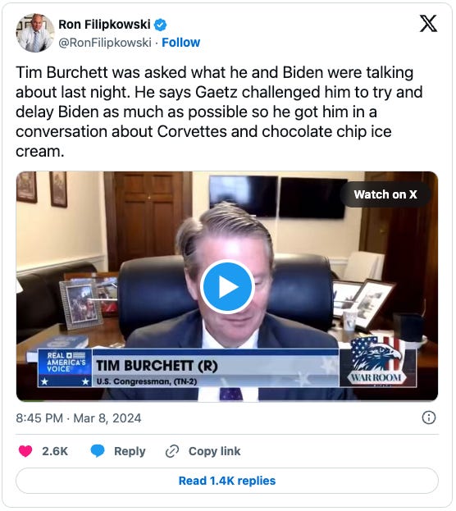Click the Copy link text
Screen dimensions: 456x511
(x=215, y=451)
